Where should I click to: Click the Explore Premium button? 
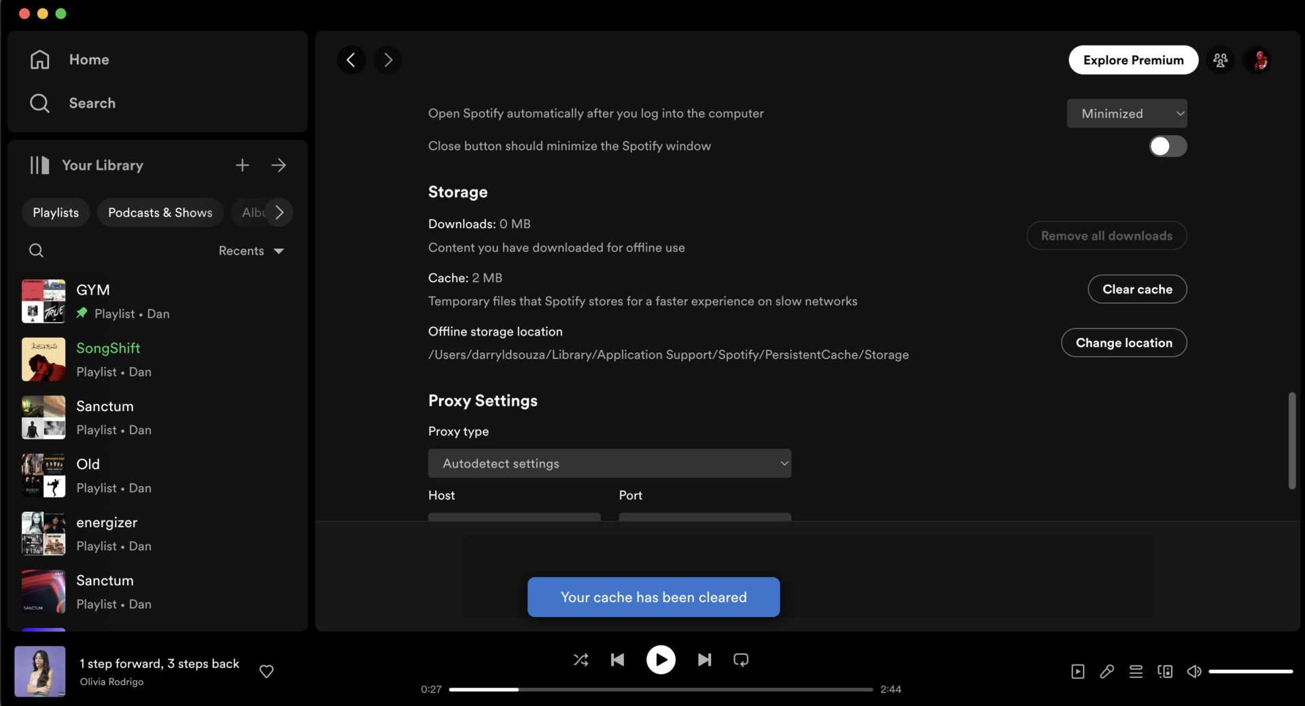point(1133,60)
